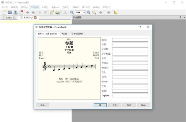Open the 帮助(H) menu
Screen dimensions: 186x122
click(106, 7)
